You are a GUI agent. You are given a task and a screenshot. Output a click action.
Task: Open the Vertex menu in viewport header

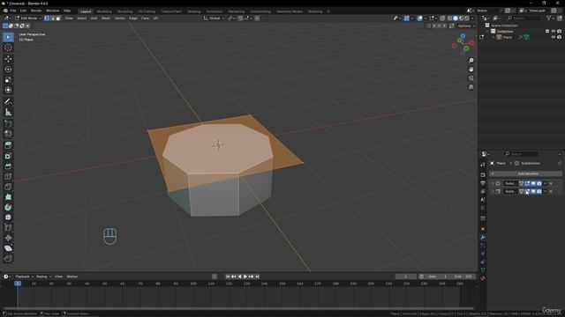tap(119, 18)
